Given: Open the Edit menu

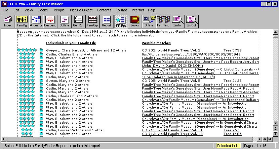Looking at the screenshot, I should point(16,10).
